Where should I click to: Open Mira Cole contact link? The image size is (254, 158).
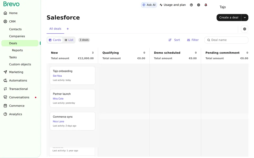click(58, 99)
